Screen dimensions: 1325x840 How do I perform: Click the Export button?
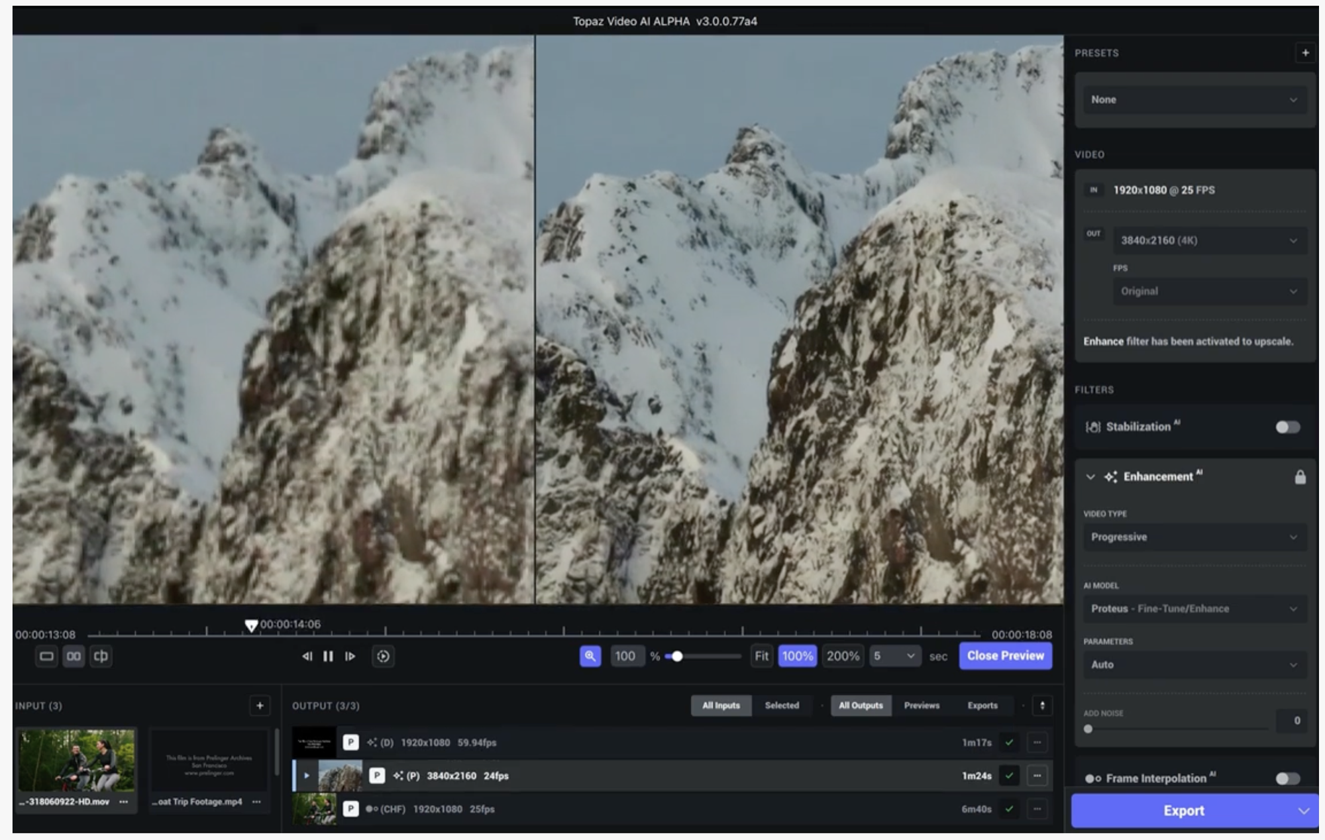[x=1183, y=810]
